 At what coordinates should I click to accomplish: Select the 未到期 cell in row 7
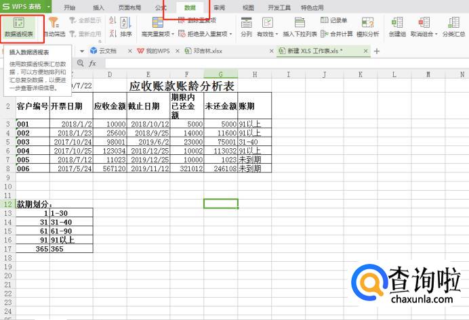point(255,160)
